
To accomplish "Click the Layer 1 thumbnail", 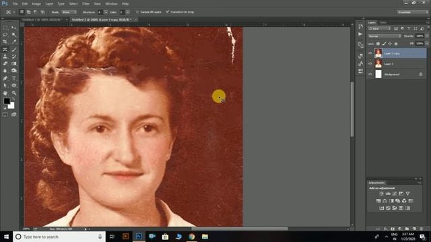I will [x=378, y=64].
